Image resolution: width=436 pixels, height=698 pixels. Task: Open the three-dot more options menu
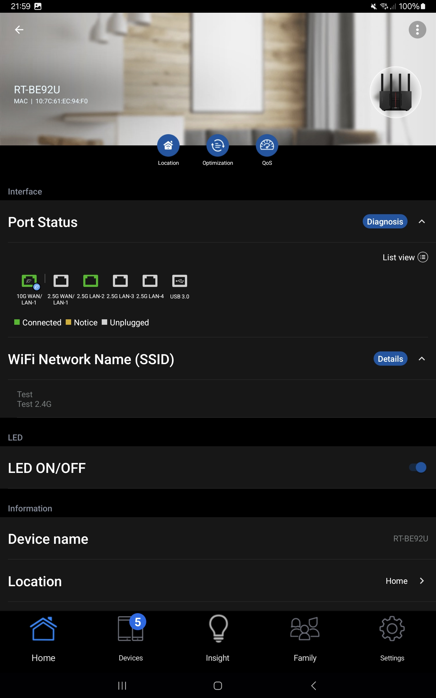tap(417, 30)
